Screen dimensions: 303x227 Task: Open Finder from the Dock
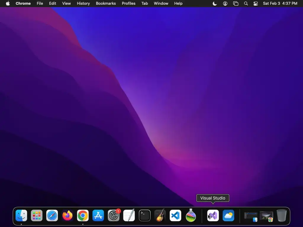click(21, 215)
